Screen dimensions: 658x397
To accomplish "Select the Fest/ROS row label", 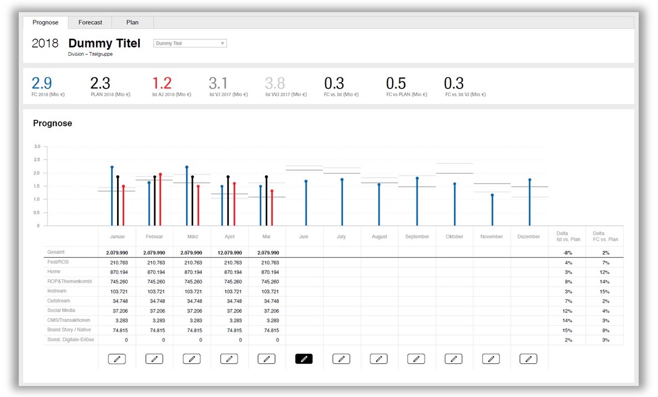I will [x=58, y=262].
